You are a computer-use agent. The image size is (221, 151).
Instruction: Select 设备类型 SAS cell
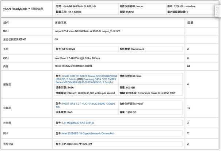click(x=87, y=112)
